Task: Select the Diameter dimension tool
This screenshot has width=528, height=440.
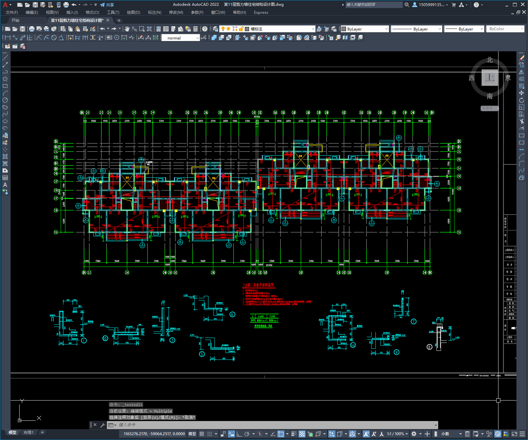Action: click(54, 38)
